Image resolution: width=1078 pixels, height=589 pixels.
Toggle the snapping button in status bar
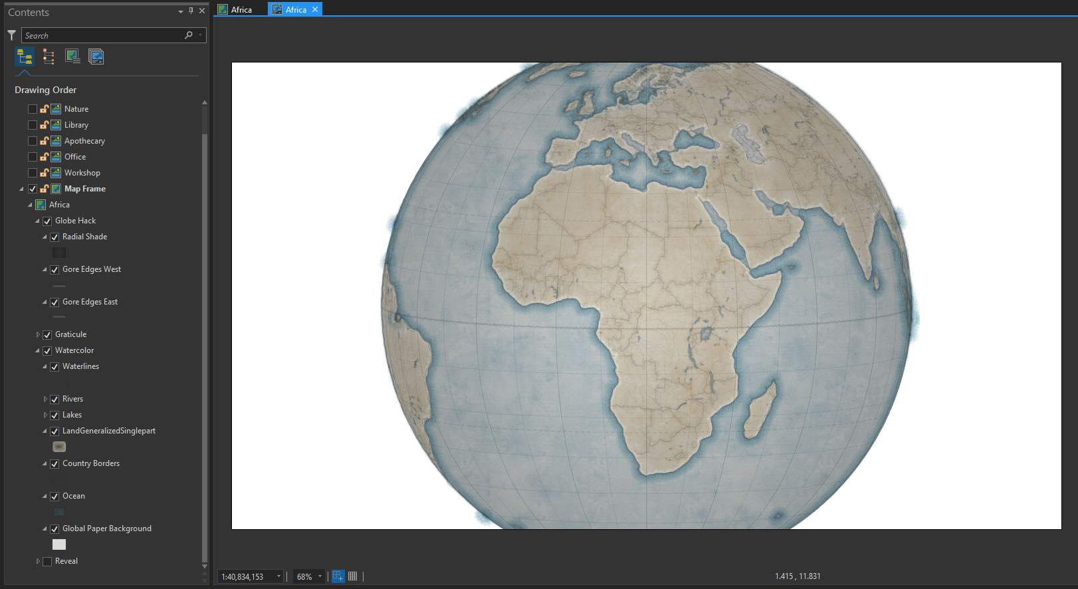point(338,576)
